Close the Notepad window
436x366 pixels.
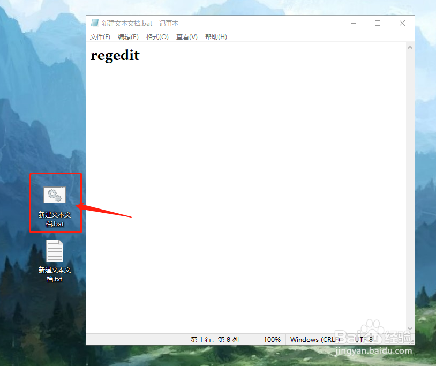pos(402,24)
